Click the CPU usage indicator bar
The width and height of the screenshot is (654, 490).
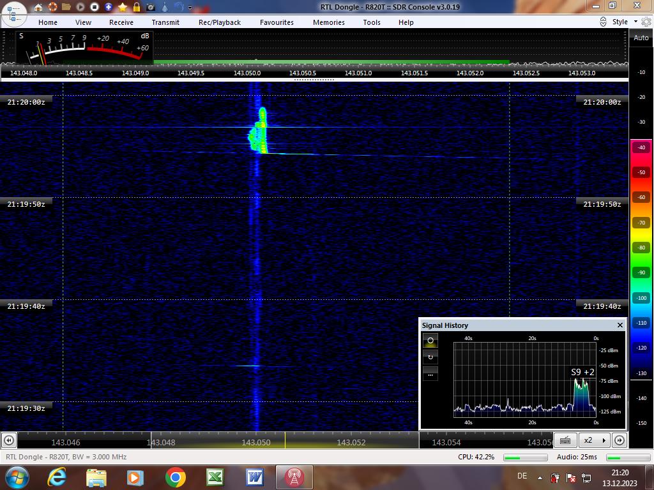(x=525, y=457)
